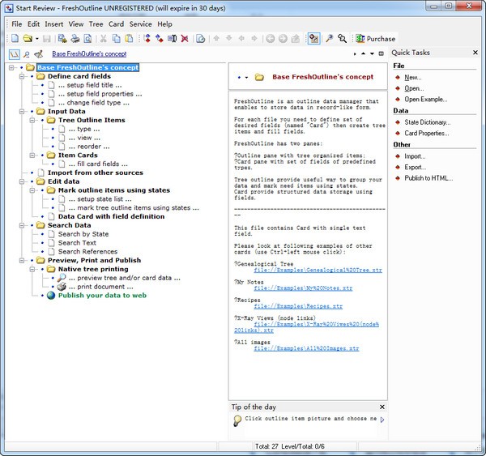
Task: Collapse the Define card fields node
Action: (x=22, y=76)
